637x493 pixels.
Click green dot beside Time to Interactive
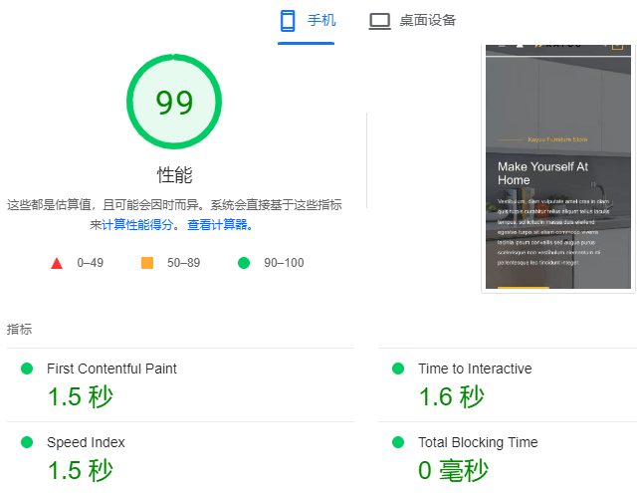point(398,369)
